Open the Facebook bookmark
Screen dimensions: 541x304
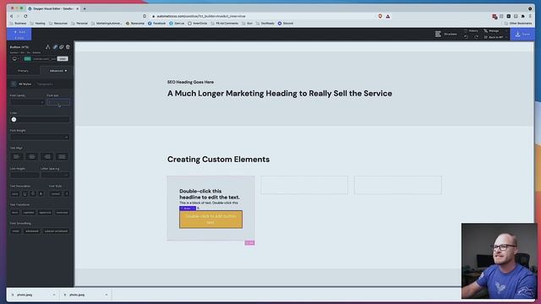pos(157,24)
